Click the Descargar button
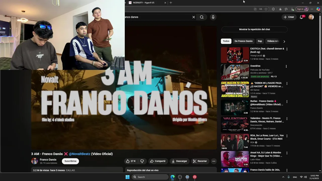This screenshot has height=181, width=322. coord(180,161)
